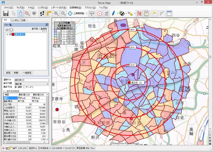Click the check-all icon in TA list

click(x=7, y=30)
